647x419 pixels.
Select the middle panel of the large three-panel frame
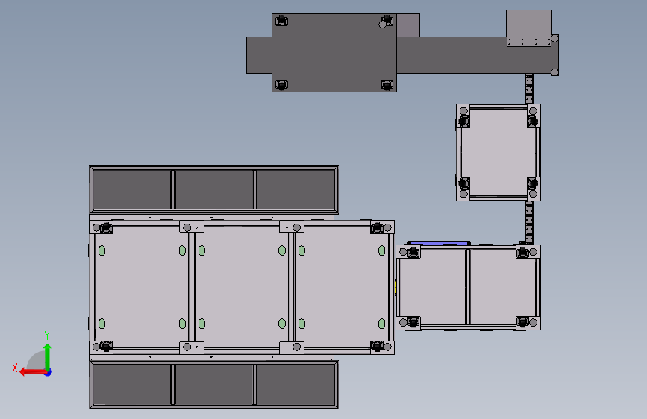coord(241,287)
